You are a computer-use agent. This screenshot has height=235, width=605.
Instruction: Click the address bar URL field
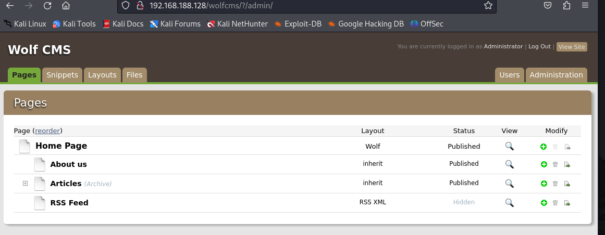(x=307, y=6)
